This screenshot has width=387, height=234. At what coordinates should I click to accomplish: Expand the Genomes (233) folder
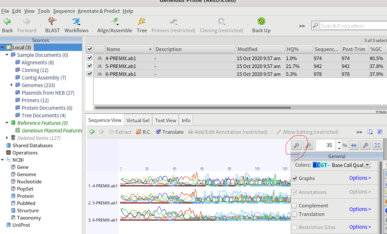coord(11,85)
